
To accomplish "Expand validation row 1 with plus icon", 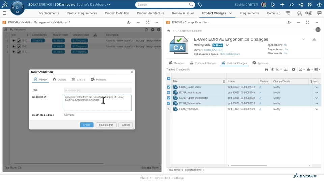I will coord(13,41).
